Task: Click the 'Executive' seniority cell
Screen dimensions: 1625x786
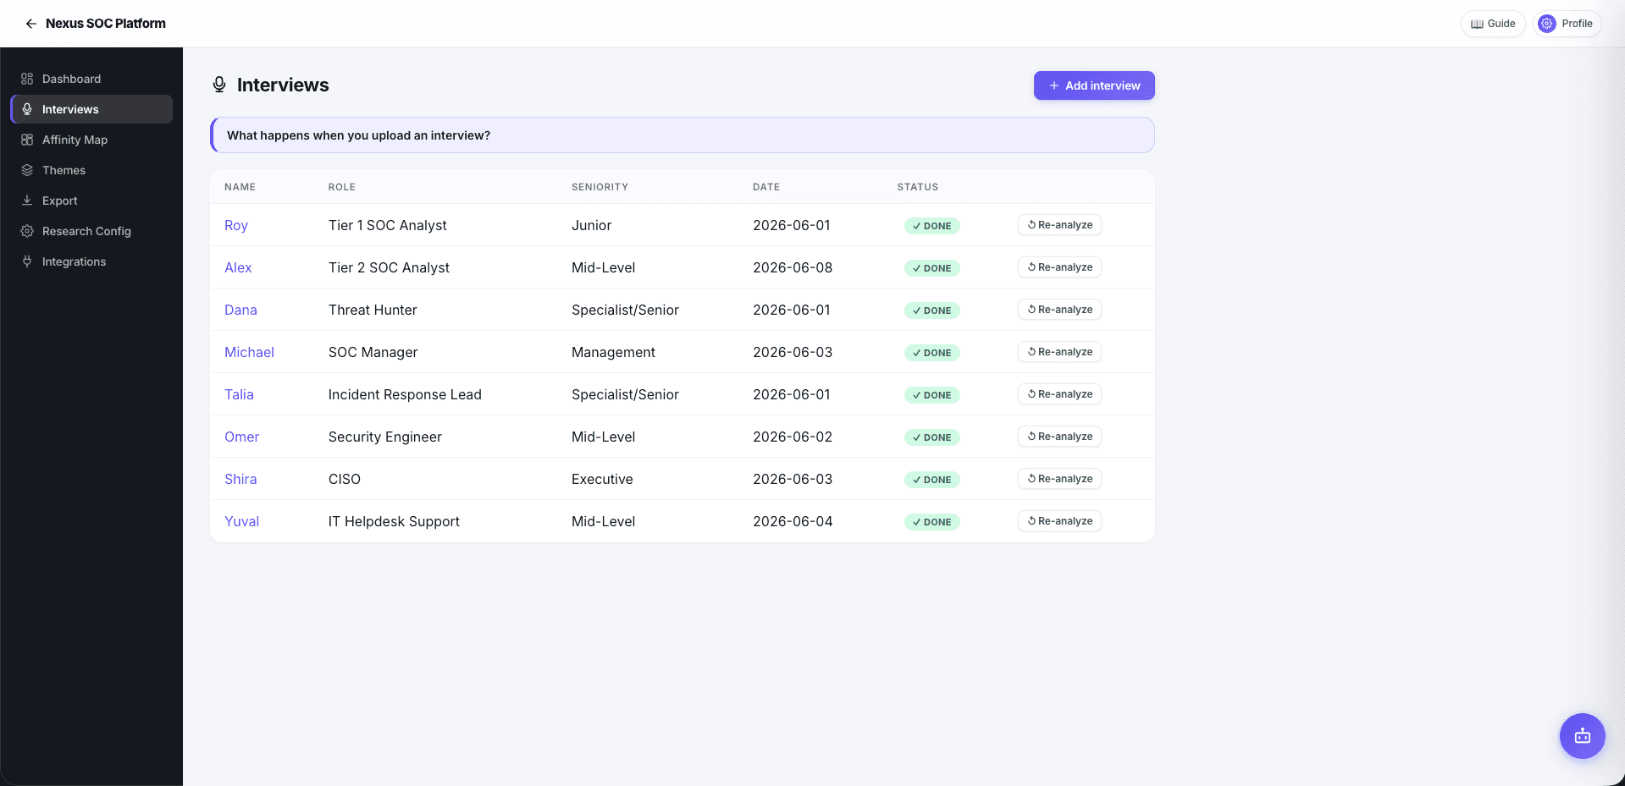Action: click(x=602, y=479)
